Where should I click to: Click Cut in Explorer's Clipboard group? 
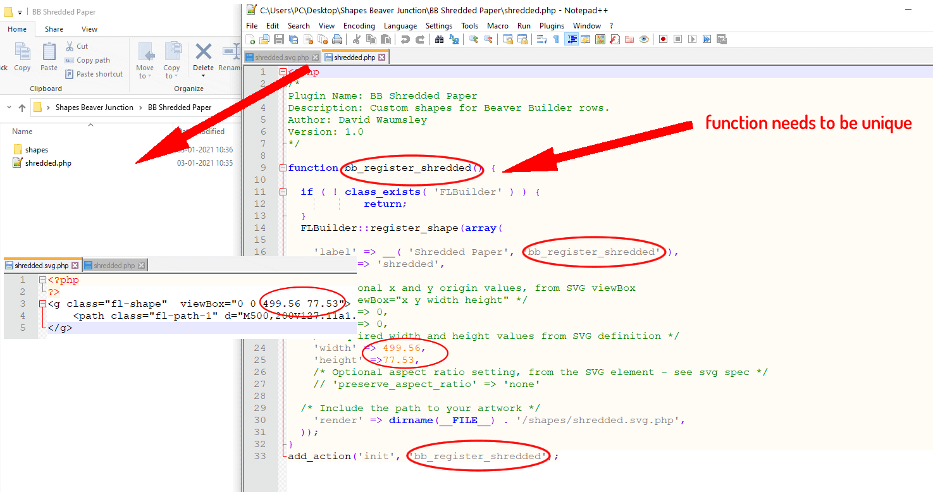(x=77, y=46)
